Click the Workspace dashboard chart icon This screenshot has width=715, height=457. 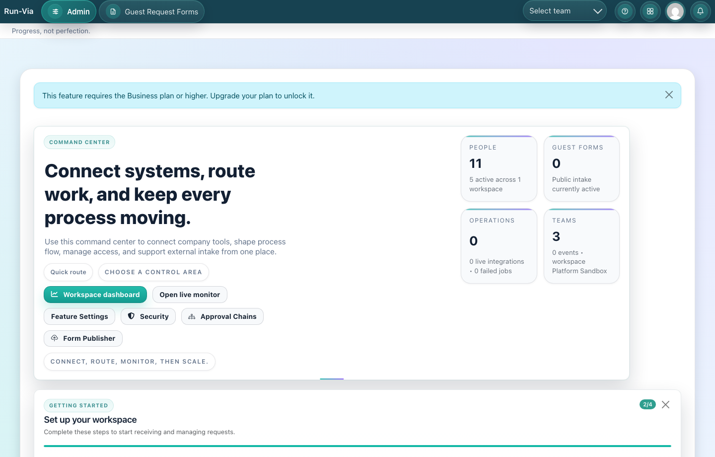(x=55, y=295)
